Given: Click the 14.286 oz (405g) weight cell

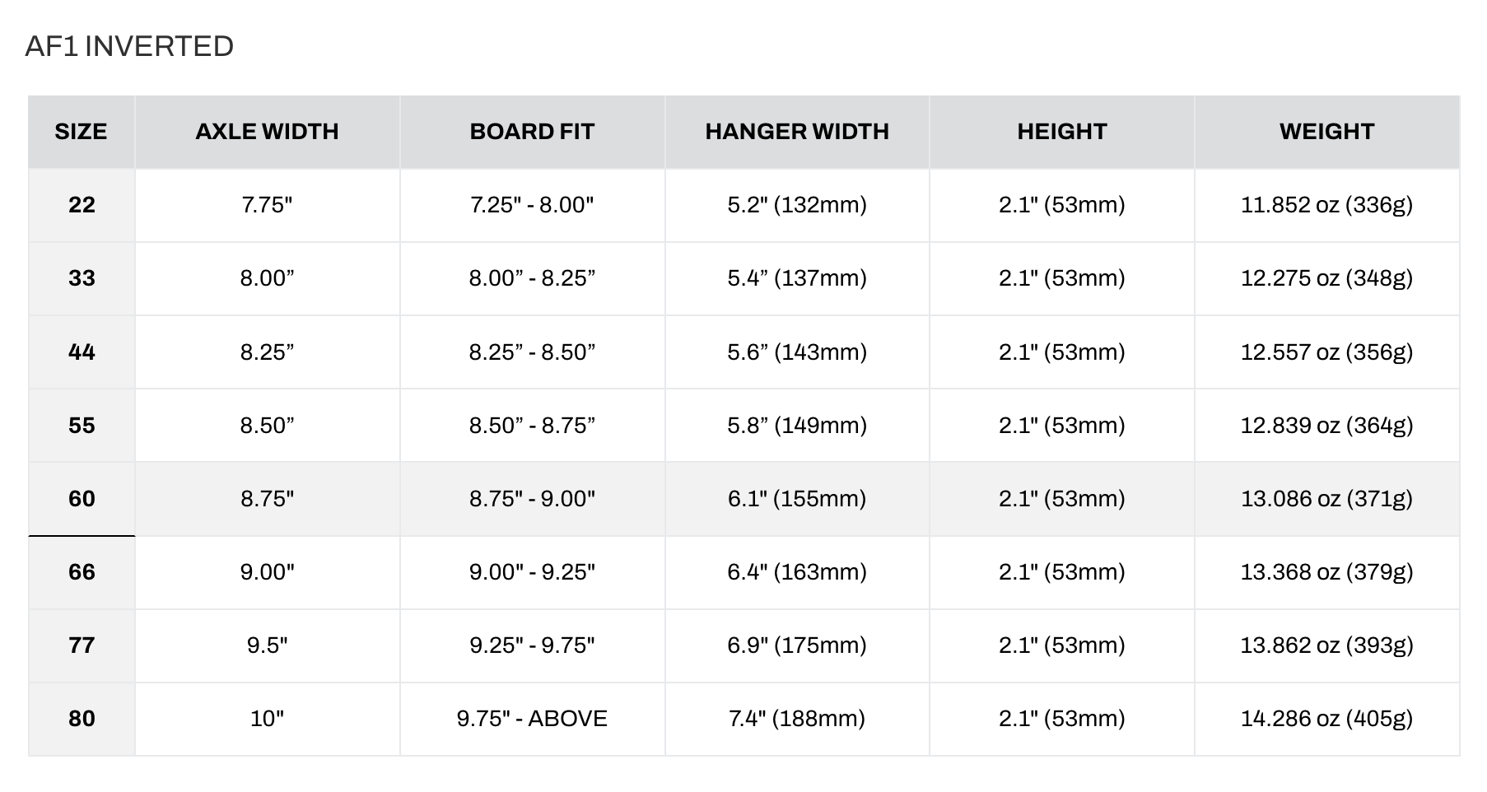Looking at the screenshot, I should point(1327,719).
